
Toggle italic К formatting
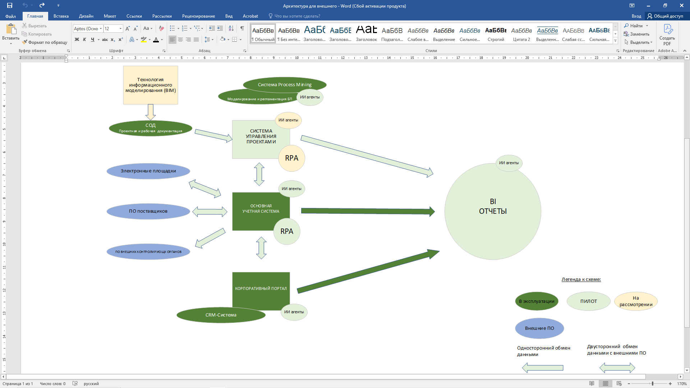click(84, 40)
